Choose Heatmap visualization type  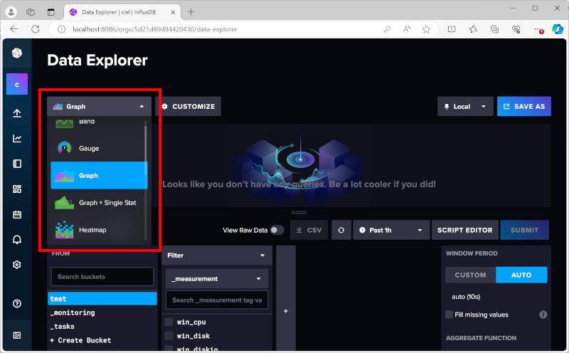point(99,230)
